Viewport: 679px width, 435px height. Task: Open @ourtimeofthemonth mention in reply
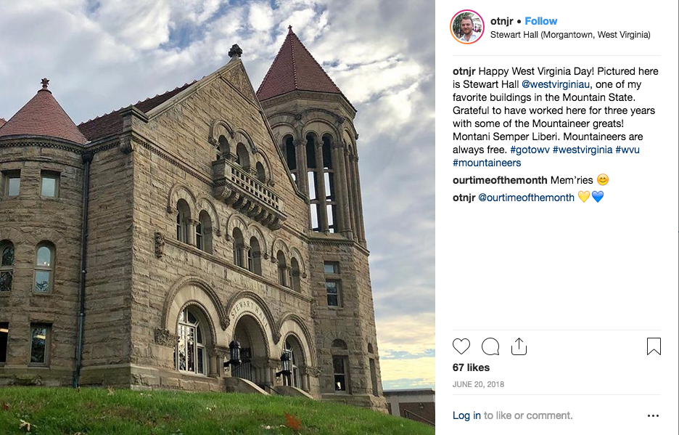pos(526,198)
